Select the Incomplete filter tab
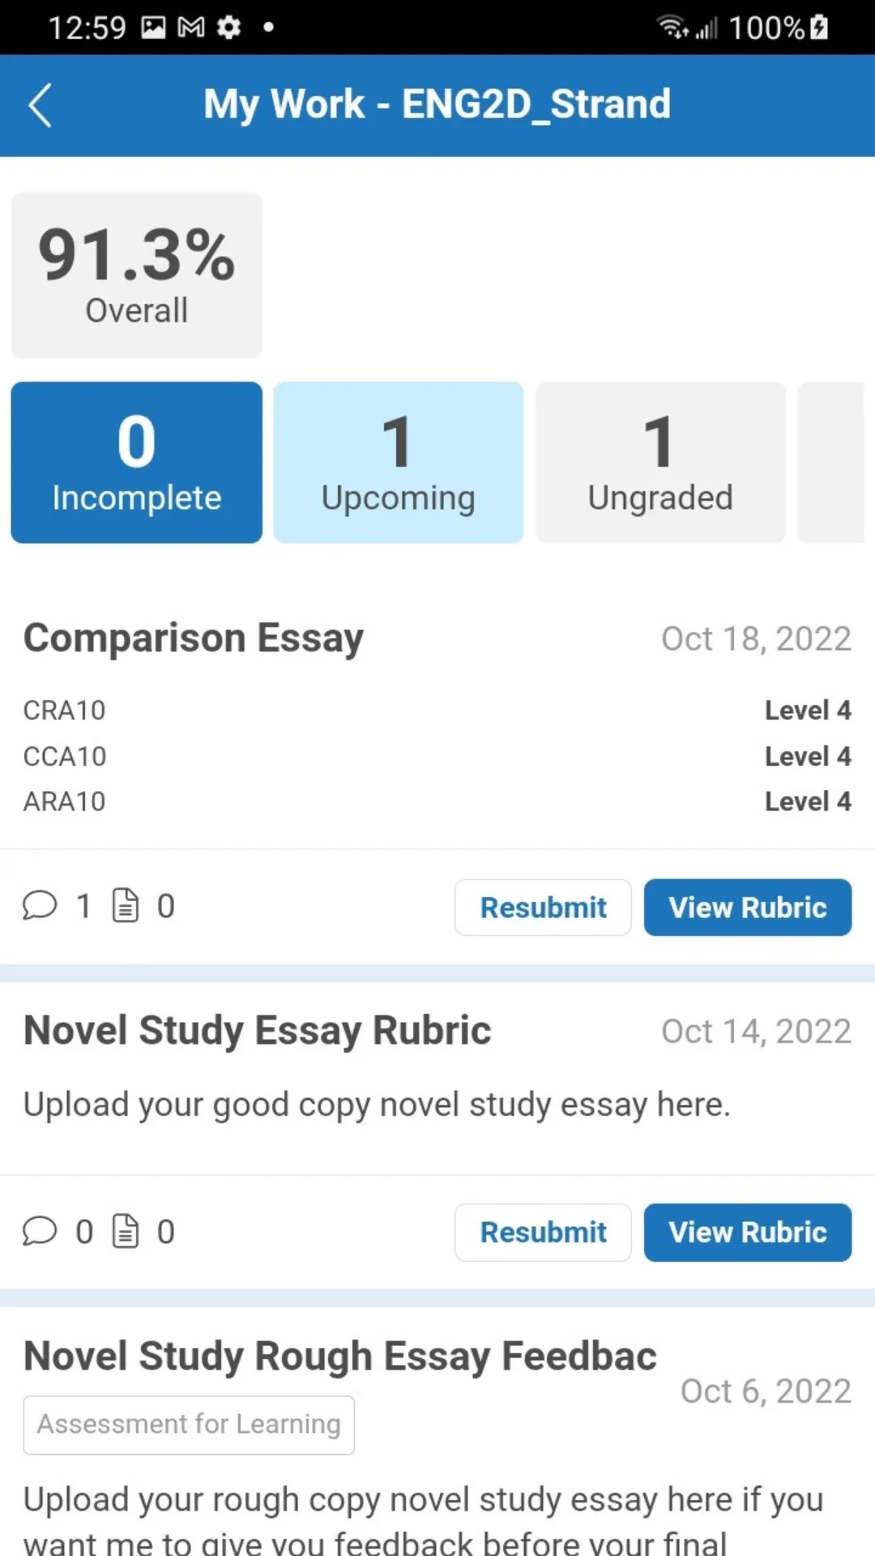Screen dimensions: 875x1556 point(136,462)
